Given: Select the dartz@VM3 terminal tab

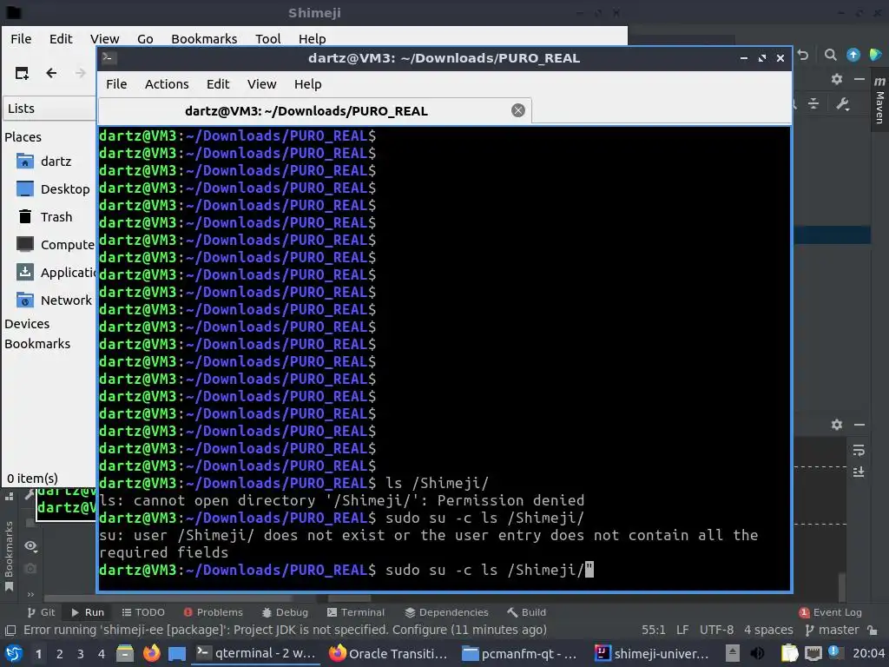Looking at the screenshot, I should pos(314,110).
